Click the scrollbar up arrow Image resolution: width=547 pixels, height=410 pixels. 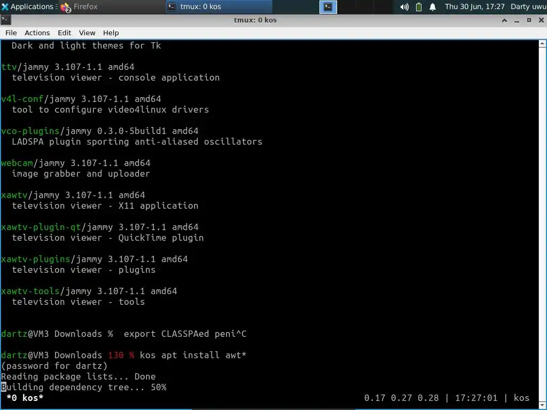[x=543, y=44]
